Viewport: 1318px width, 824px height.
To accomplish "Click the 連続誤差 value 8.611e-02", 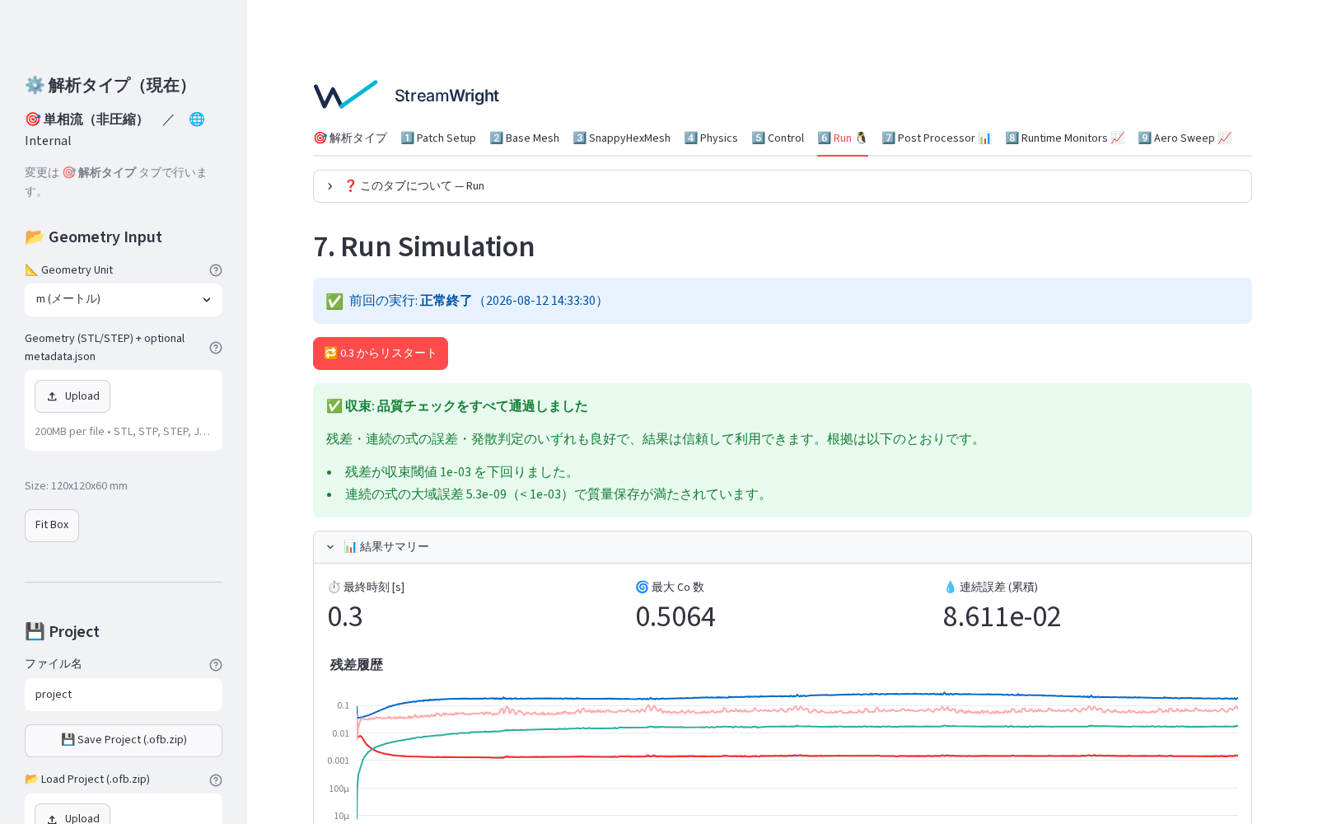I will pyautogui.click(x=1002, y=617).
